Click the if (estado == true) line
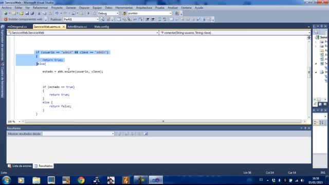Screen dimensions: 329x185 (59, 87)
